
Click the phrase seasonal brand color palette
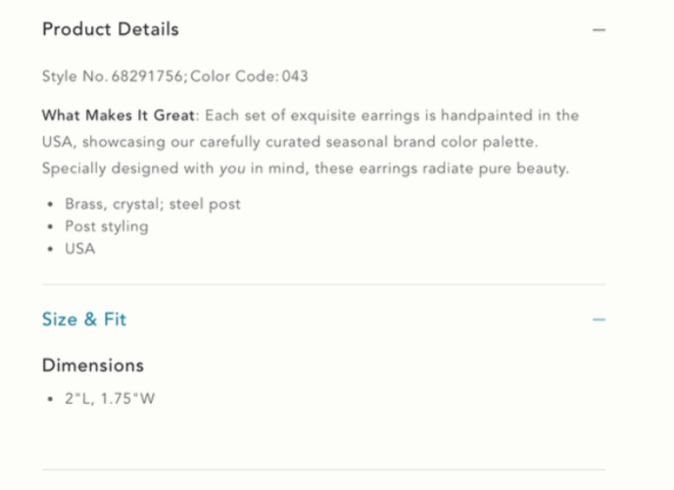(432, 142)
